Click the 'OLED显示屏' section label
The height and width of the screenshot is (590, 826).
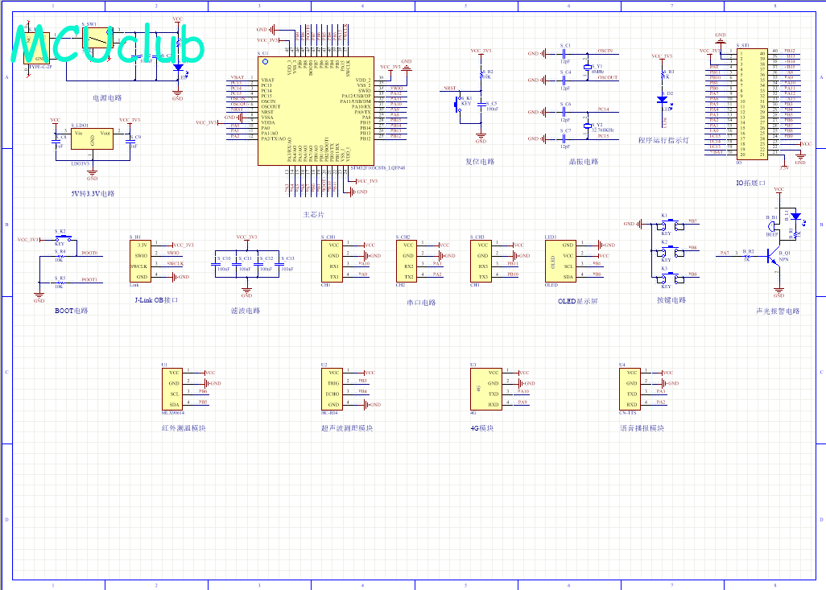click(x=578, y=301)
